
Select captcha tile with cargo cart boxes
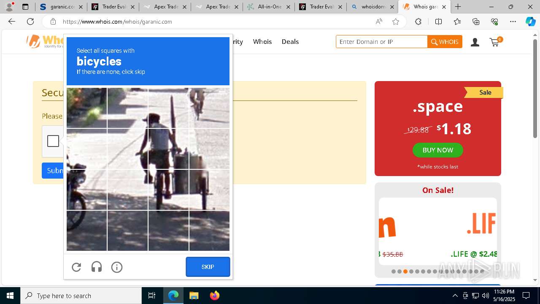point(209,149)
